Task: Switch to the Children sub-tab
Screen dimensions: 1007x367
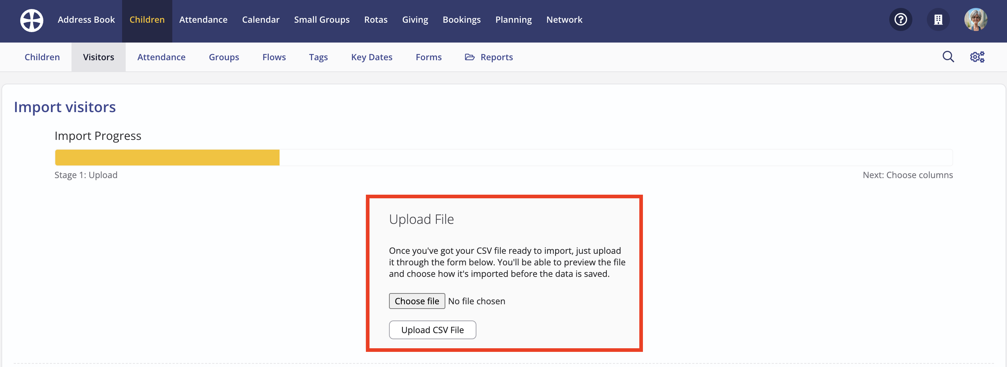Action: coord(42,57)
